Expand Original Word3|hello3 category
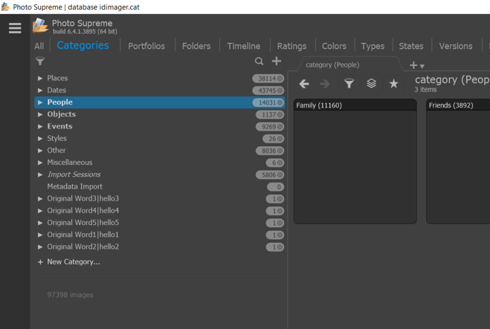The image size is (490, 329). pos(40,198)
